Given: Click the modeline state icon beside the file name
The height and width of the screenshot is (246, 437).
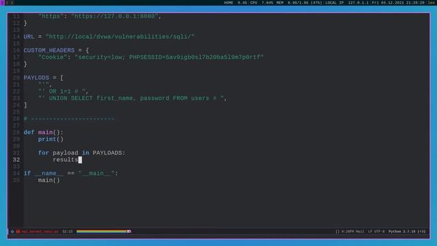Looking at the screenshot, I should point(12,232).
